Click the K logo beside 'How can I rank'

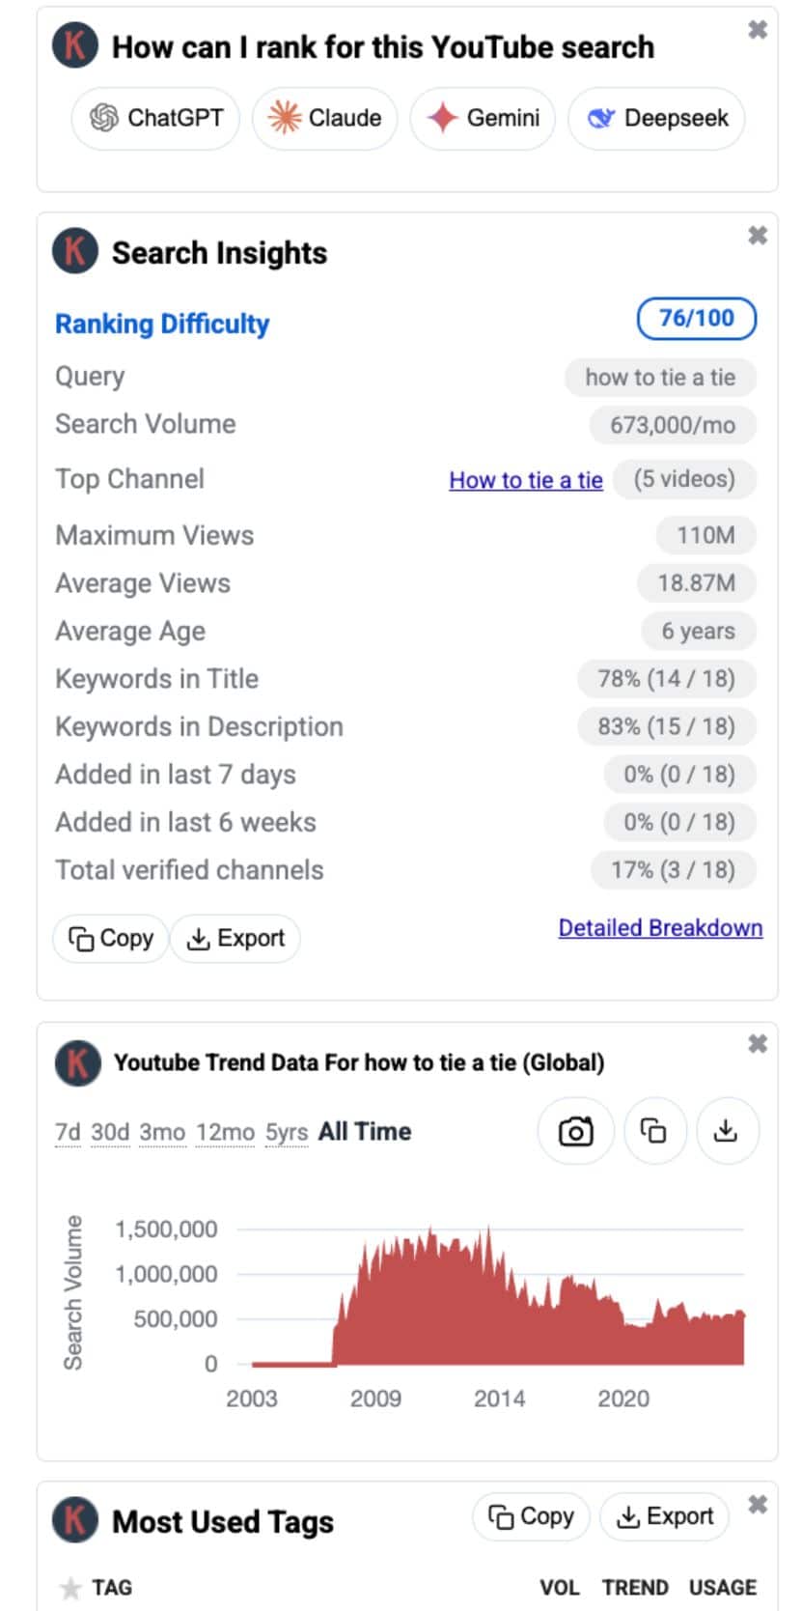[x=75, y=45]
